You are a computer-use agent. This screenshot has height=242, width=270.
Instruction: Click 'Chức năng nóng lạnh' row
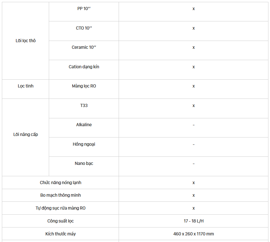point(135,183)
